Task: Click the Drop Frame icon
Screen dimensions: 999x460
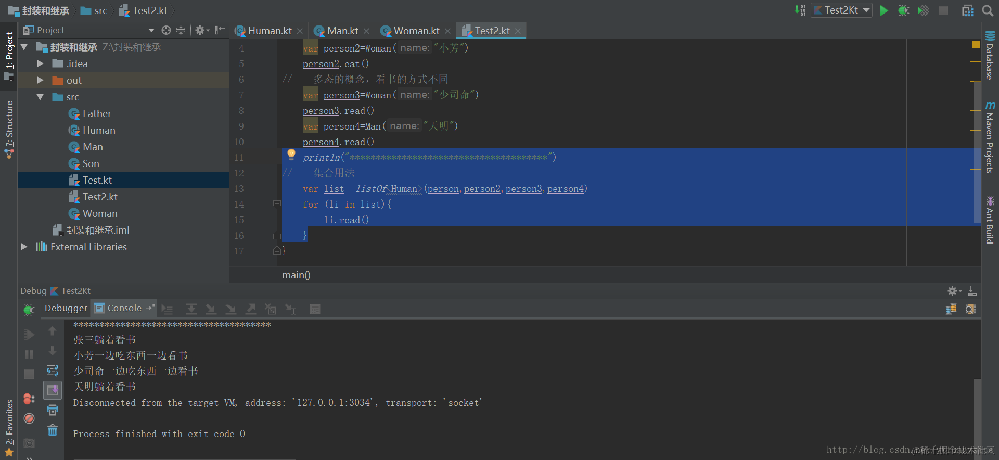Action: coord(271,310)
